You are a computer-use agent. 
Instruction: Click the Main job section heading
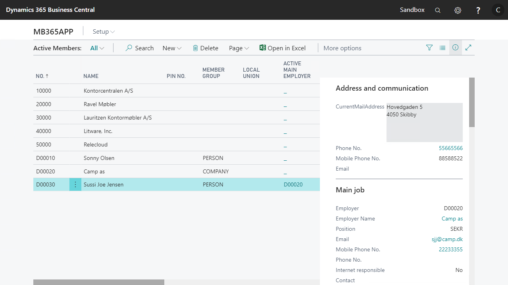pos(350,190)
